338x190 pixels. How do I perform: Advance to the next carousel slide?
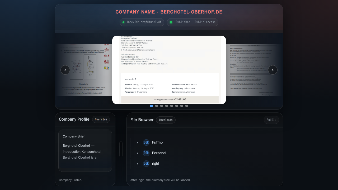pyautogui.click(x=273, y=70)
